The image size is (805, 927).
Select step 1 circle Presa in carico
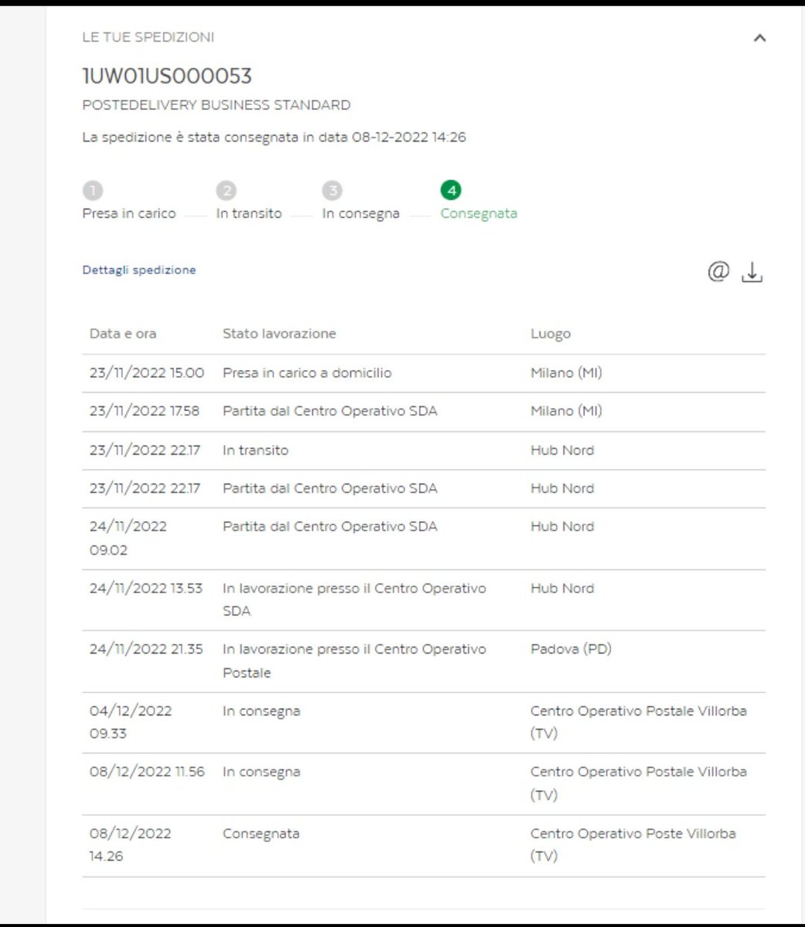click(x=93, y=190)
